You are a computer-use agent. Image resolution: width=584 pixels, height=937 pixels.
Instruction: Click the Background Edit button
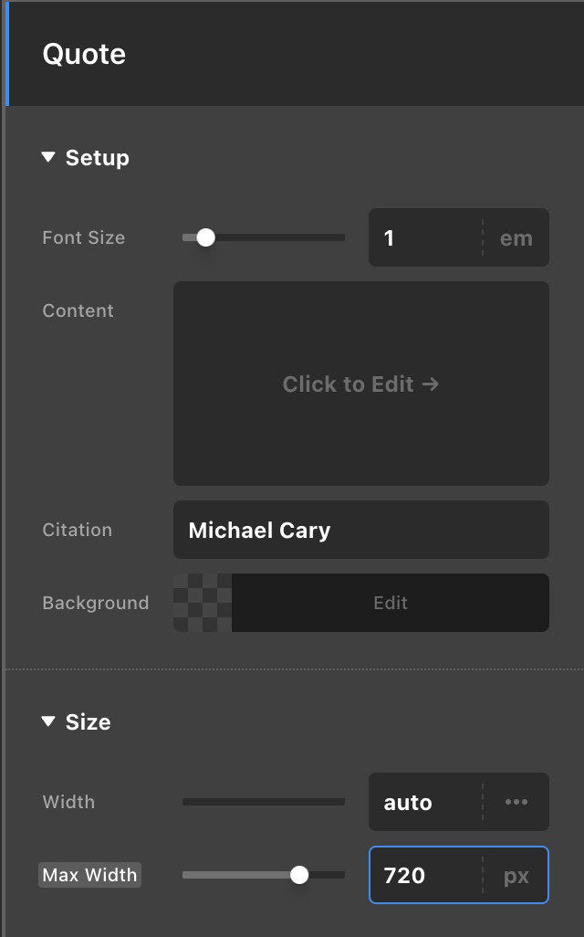click(x=391, y=603)
